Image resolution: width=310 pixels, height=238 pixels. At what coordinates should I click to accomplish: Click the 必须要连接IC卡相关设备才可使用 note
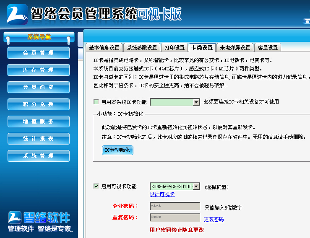pyautogui.click(x=241, y=102)
